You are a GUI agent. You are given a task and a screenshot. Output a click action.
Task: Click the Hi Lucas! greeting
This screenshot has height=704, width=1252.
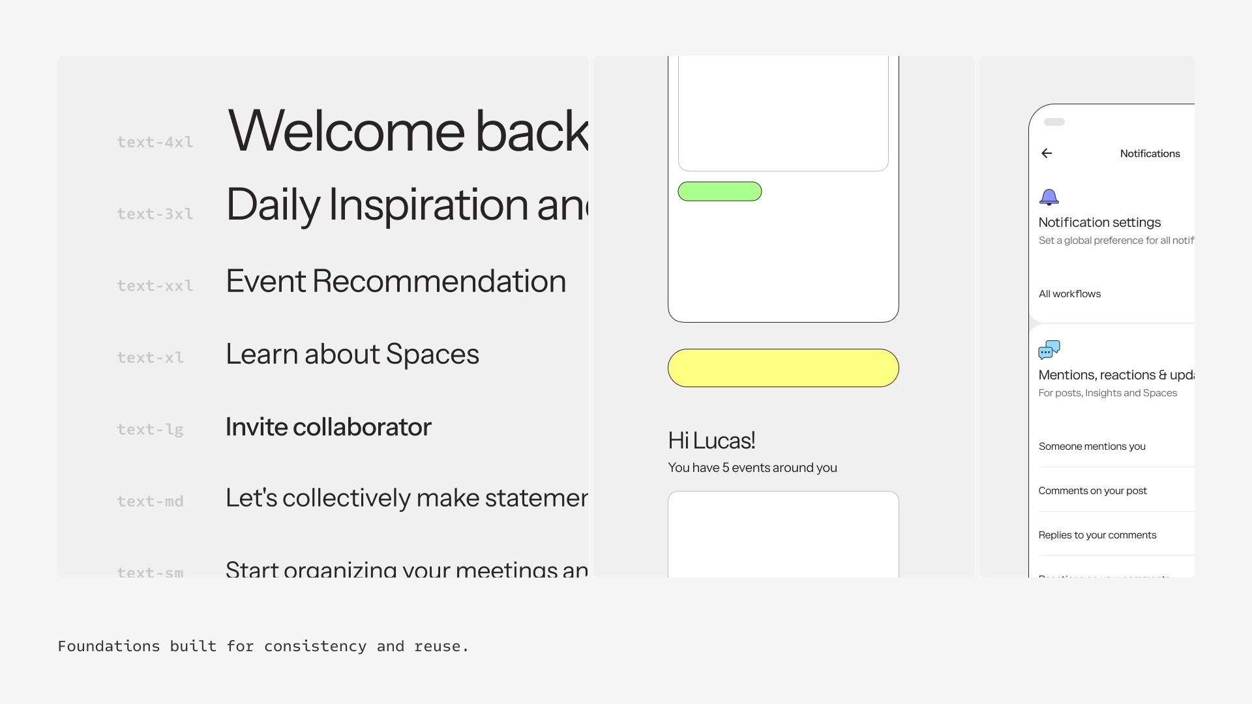[x=711, y=441]
